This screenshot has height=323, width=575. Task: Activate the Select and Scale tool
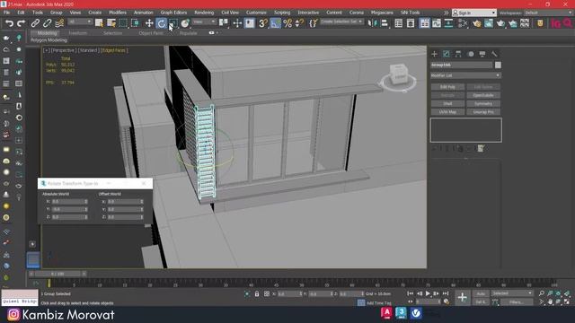click(x=173, y=23)
